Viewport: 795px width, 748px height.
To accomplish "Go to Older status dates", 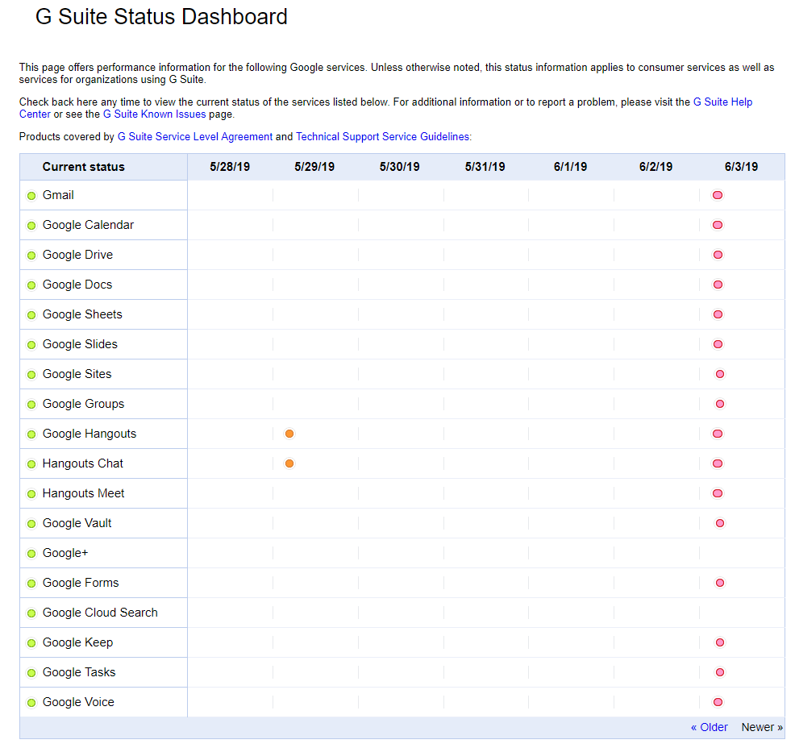I will point(709,727).
